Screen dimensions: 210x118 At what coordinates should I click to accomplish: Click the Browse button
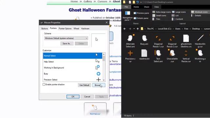coord(99,85)
